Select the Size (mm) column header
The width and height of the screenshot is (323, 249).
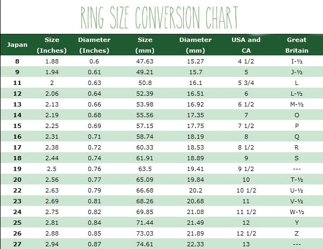[x=145, y=45]
